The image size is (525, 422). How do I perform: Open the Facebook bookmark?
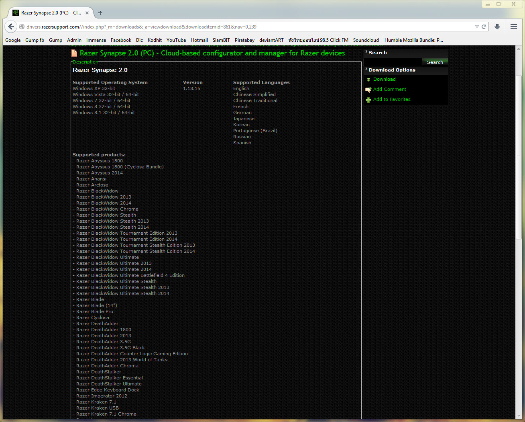point(121,40)
